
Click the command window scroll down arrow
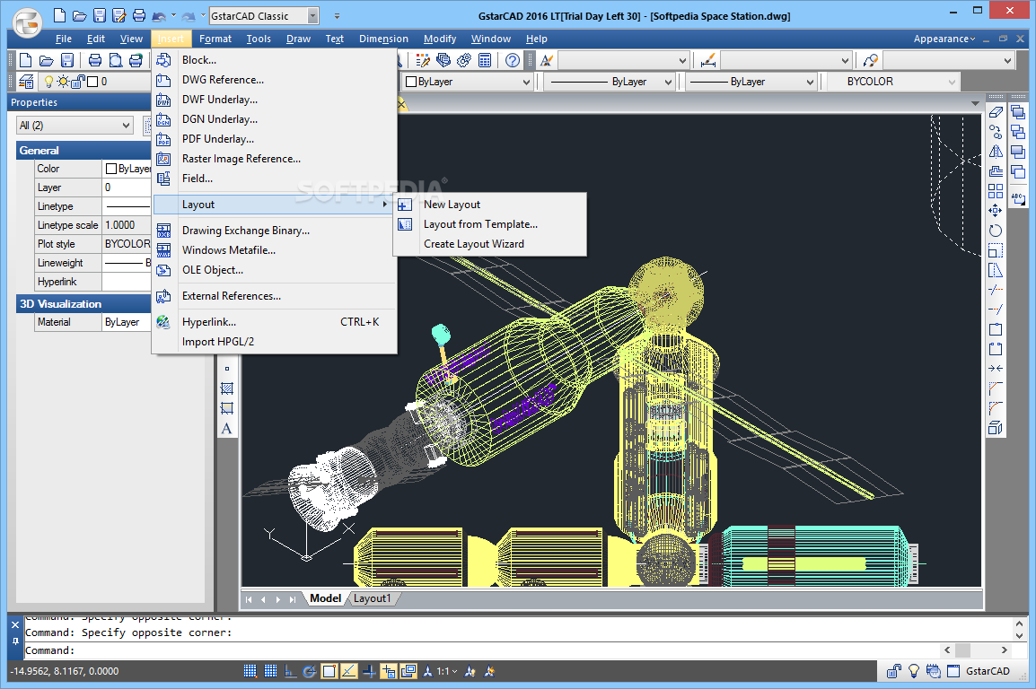(1019, 635)
